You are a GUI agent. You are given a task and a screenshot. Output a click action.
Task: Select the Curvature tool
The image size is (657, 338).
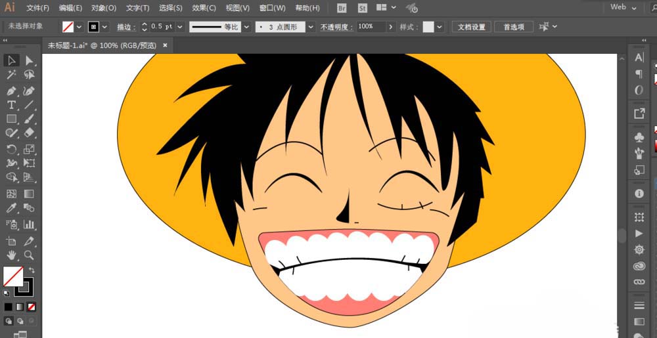click(x=30, y=91)
